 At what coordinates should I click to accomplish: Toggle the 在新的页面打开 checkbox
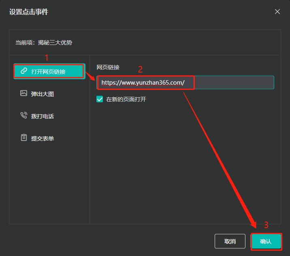click(x=100, y=99)
